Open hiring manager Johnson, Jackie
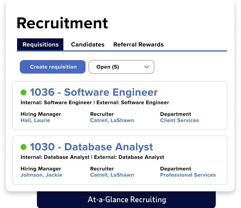241x208 pixels. (41, 175)
